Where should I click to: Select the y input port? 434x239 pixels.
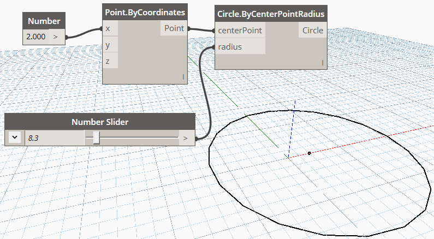(110, 45)
